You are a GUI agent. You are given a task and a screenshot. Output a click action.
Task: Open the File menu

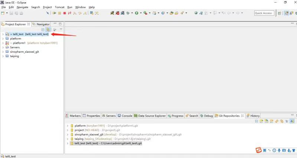(4, 7)
